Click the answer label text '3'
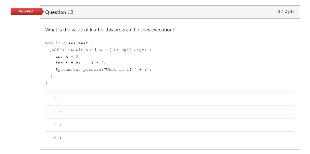Viewport: 310px width, 154px height. click(60, 125)
